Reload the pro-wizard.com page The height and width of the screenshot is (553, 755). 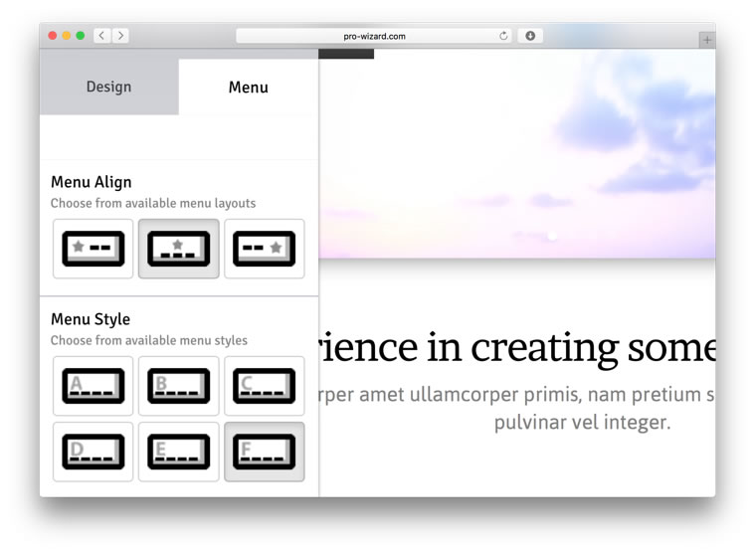(503, 36)
